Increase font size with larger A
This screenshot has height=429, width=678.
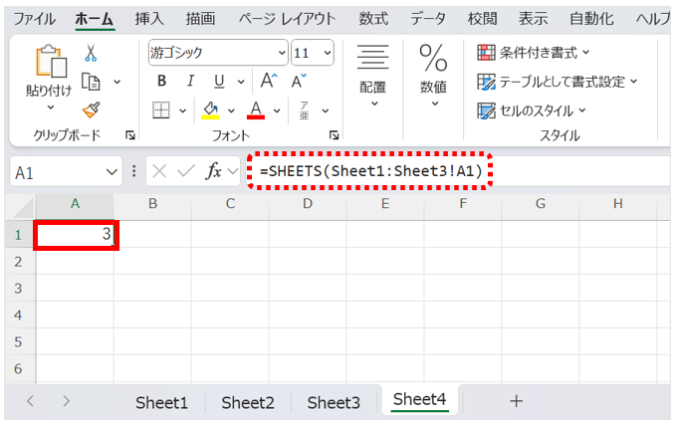click(269, 81)
